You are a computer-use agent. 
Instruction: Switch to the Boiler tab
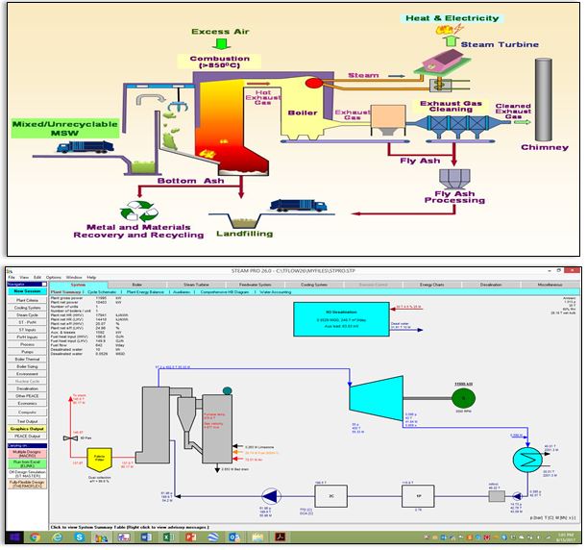point(136,285)
